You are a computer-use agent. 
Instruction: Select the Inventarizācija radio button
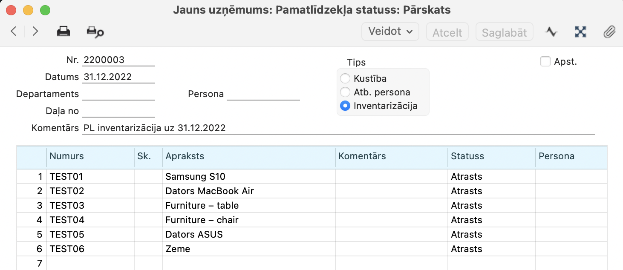[345, 106]
